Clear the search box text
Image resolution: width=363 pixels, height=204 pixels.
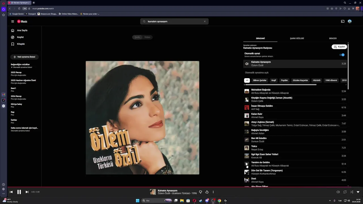(205, 22)
